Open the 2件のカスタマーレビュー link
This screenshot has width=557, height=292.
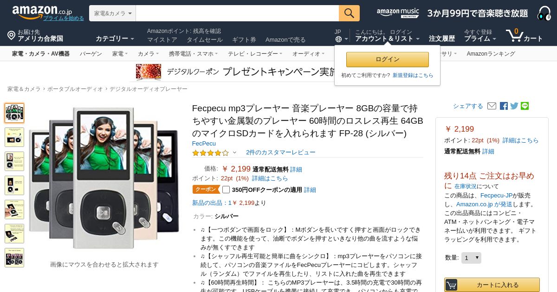coord(280,152)
